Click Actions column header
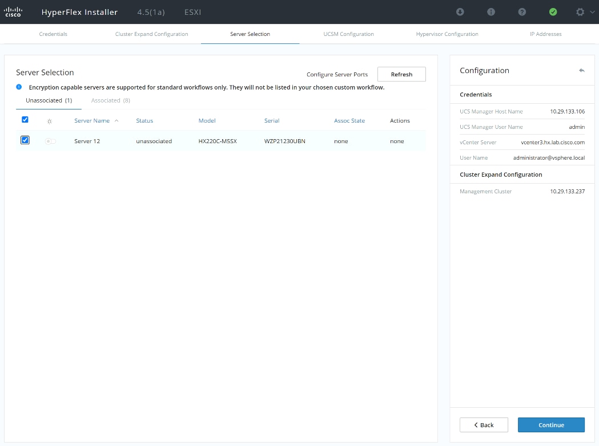Screen dimensions: 599x446 [x=400, y=120]
